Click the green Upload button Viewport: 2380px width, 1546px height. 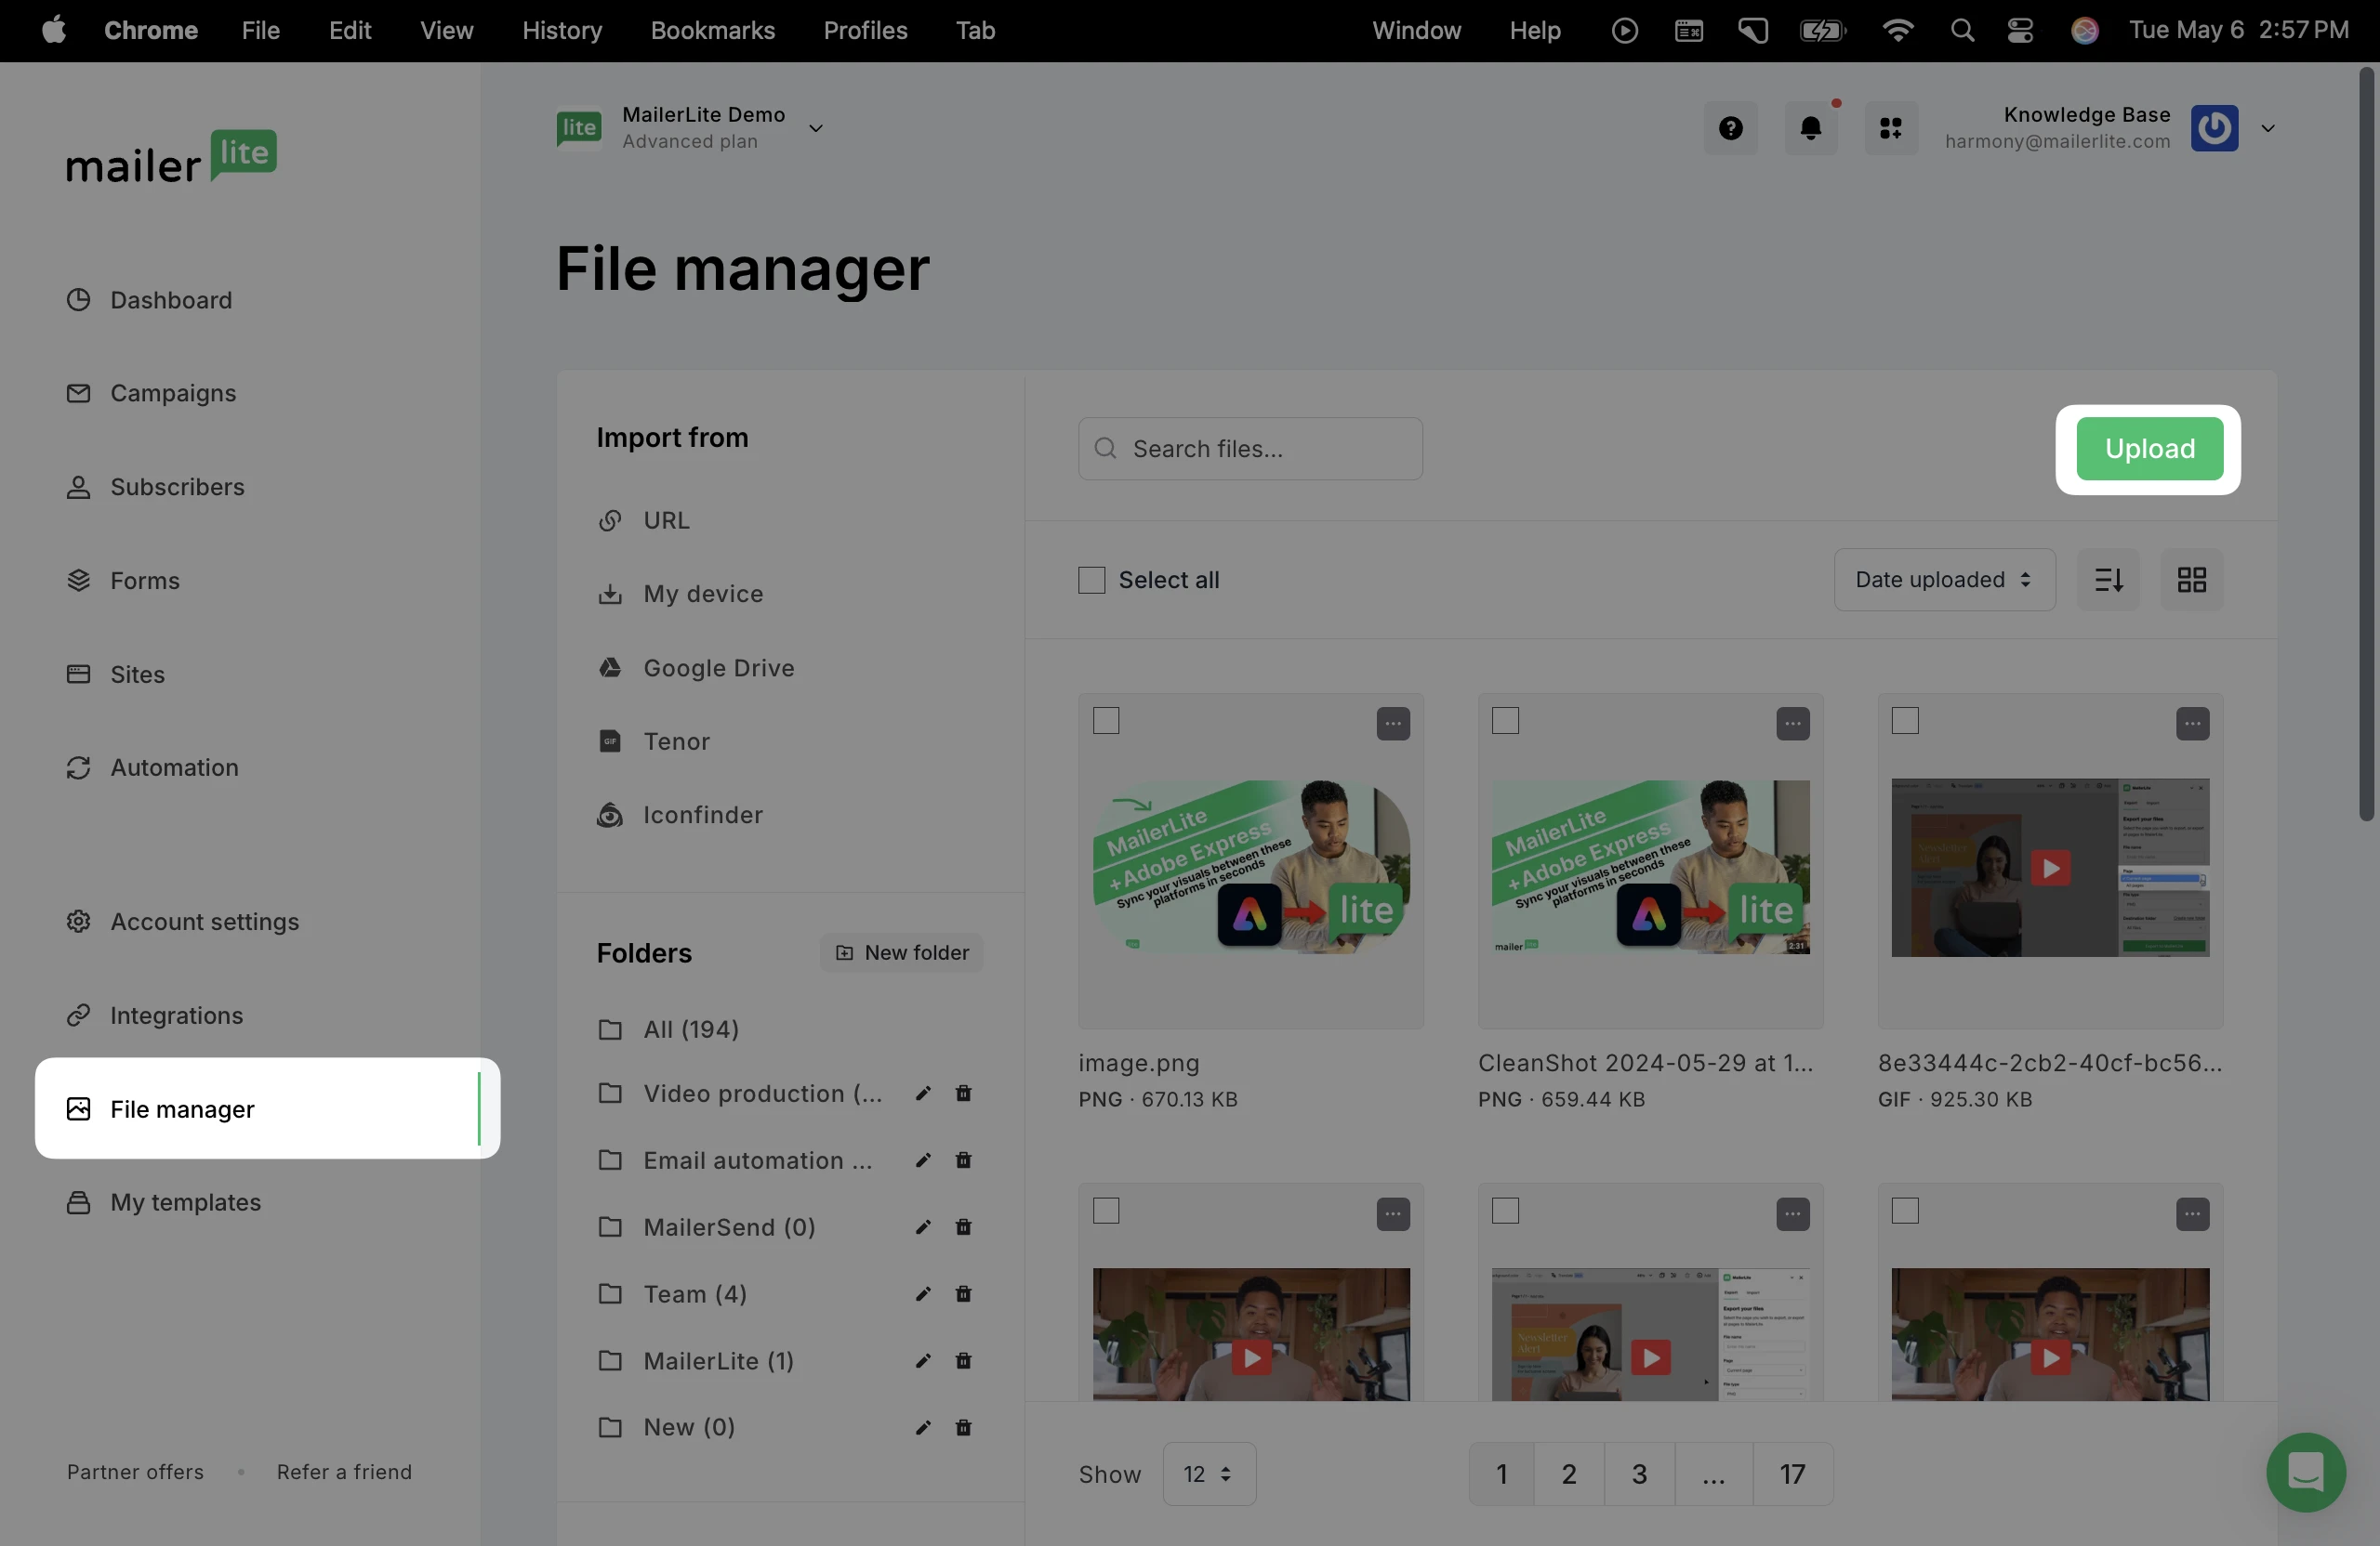pos(2149,449)
